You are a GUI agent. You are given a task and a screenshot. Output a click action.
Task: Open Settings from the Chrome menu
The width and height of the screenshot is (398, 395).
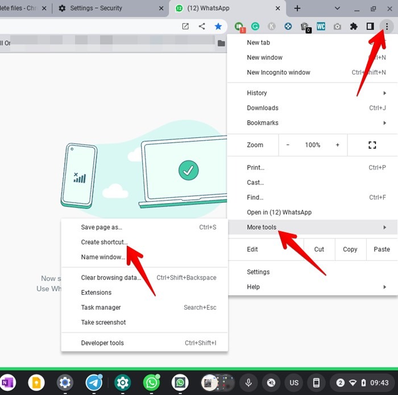pos(312,272)
